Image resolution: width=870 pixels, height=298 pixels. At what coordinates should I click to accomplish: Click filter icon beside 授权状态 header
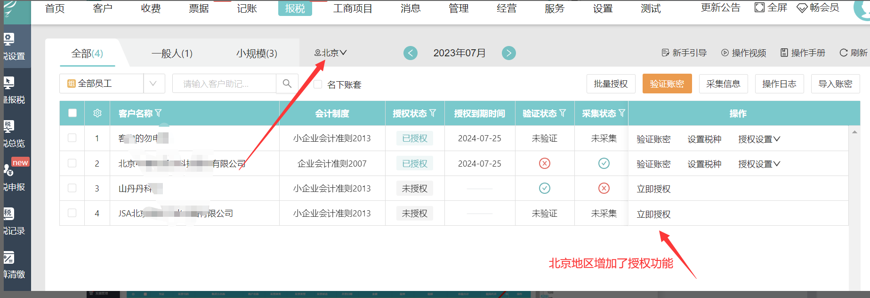pyautogui.click(x=432, y=113)
